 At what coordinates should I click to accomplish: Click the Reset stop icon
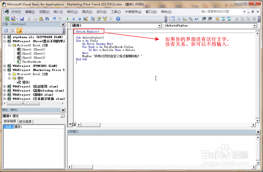79,19
